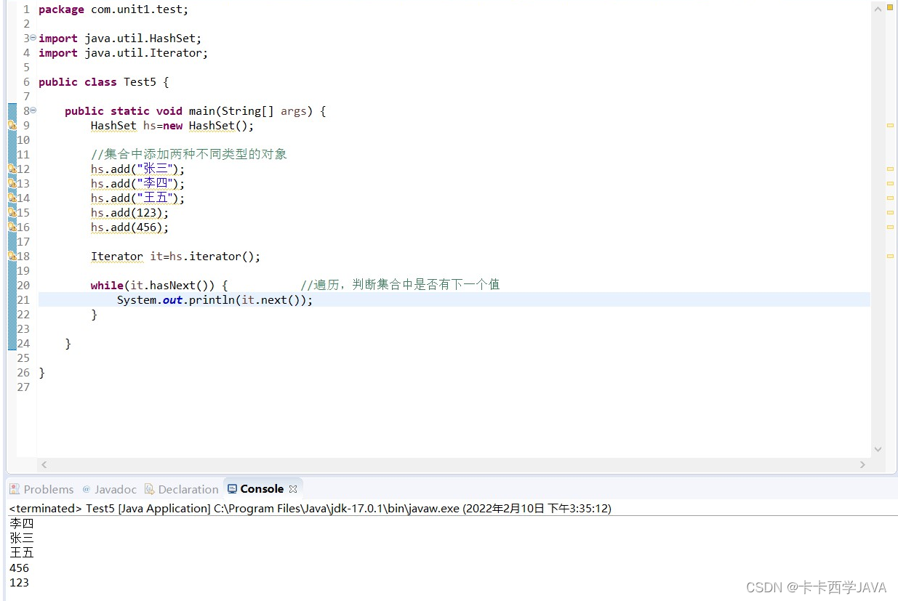898x601 pixels.
Task: Switch to the Declaration tab
Action: 188,488
